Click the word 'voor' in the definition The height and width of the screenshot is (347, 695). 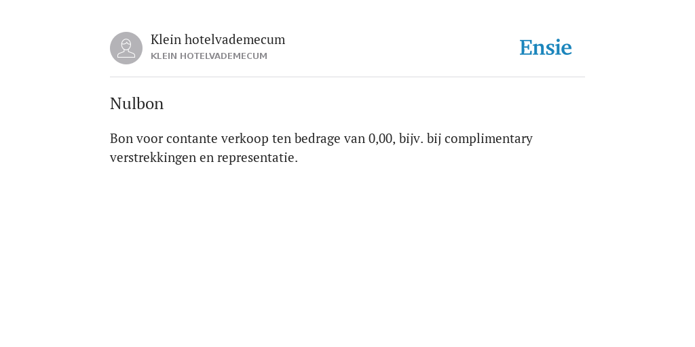pos(149,139)
